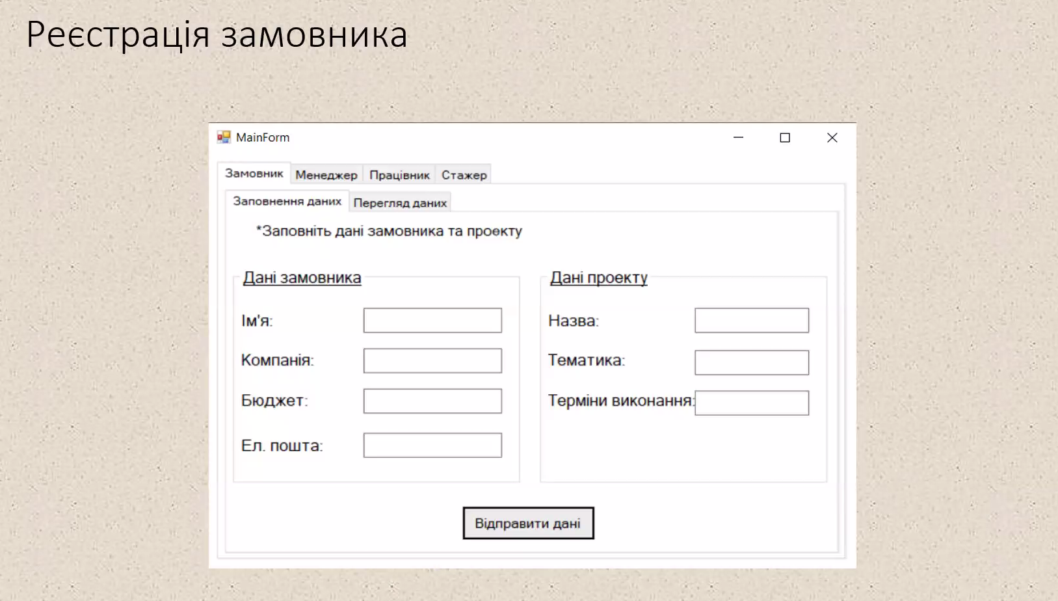
Task: Close the MainForm window
Action: point(832,137)
